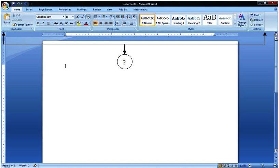
Task: Toggle Show/Hide paragraph marks
Action: point(134,17)
